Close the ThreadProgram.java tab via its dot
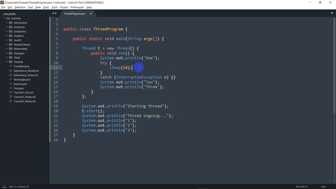 coord(91,14)
